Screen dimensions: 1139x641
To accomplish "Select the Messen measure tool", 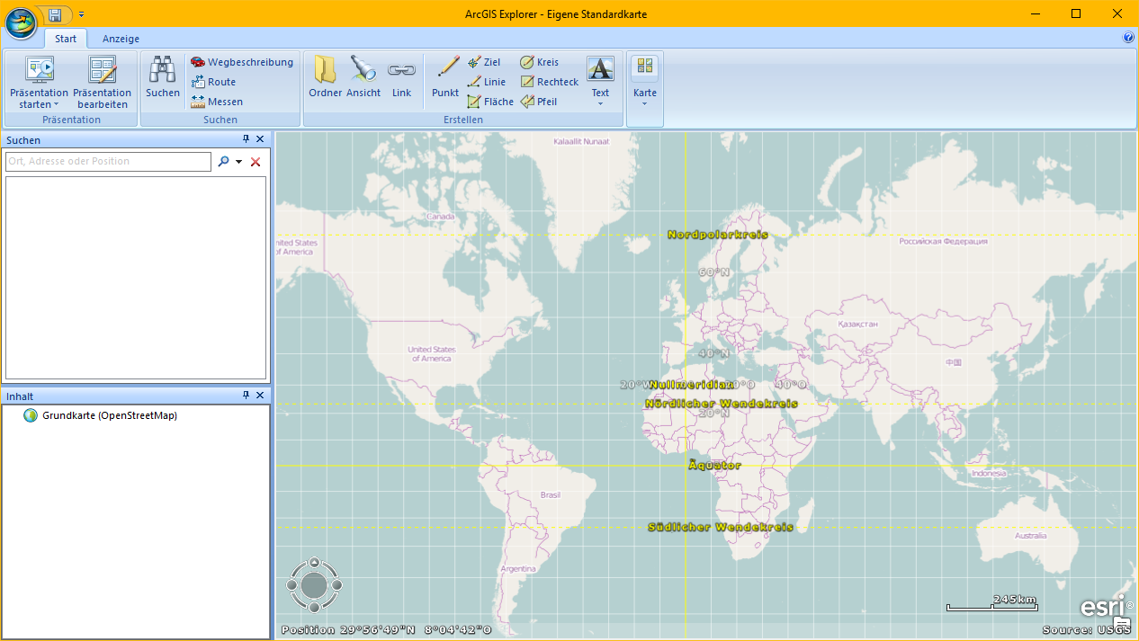I will pyautogui.click(x=198, y=102).
